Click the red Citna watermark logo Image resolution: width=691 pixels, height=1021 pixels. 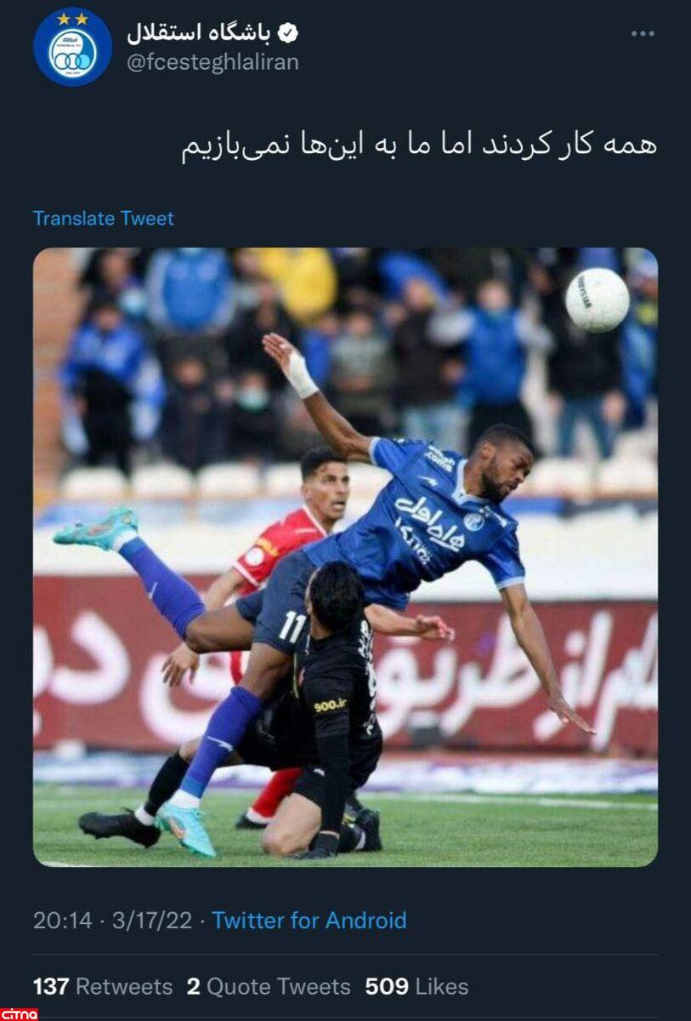click(19, 1014)
